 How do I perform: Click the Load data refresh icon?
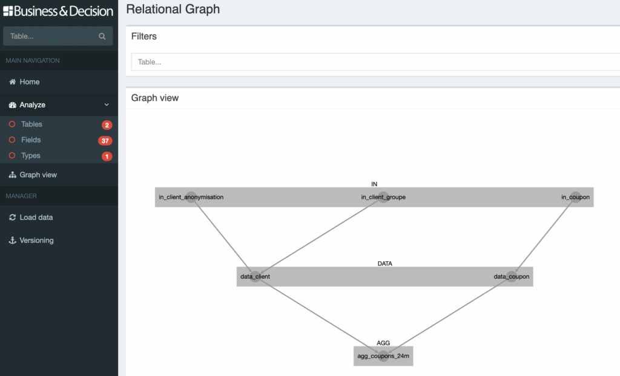[12, 217]
